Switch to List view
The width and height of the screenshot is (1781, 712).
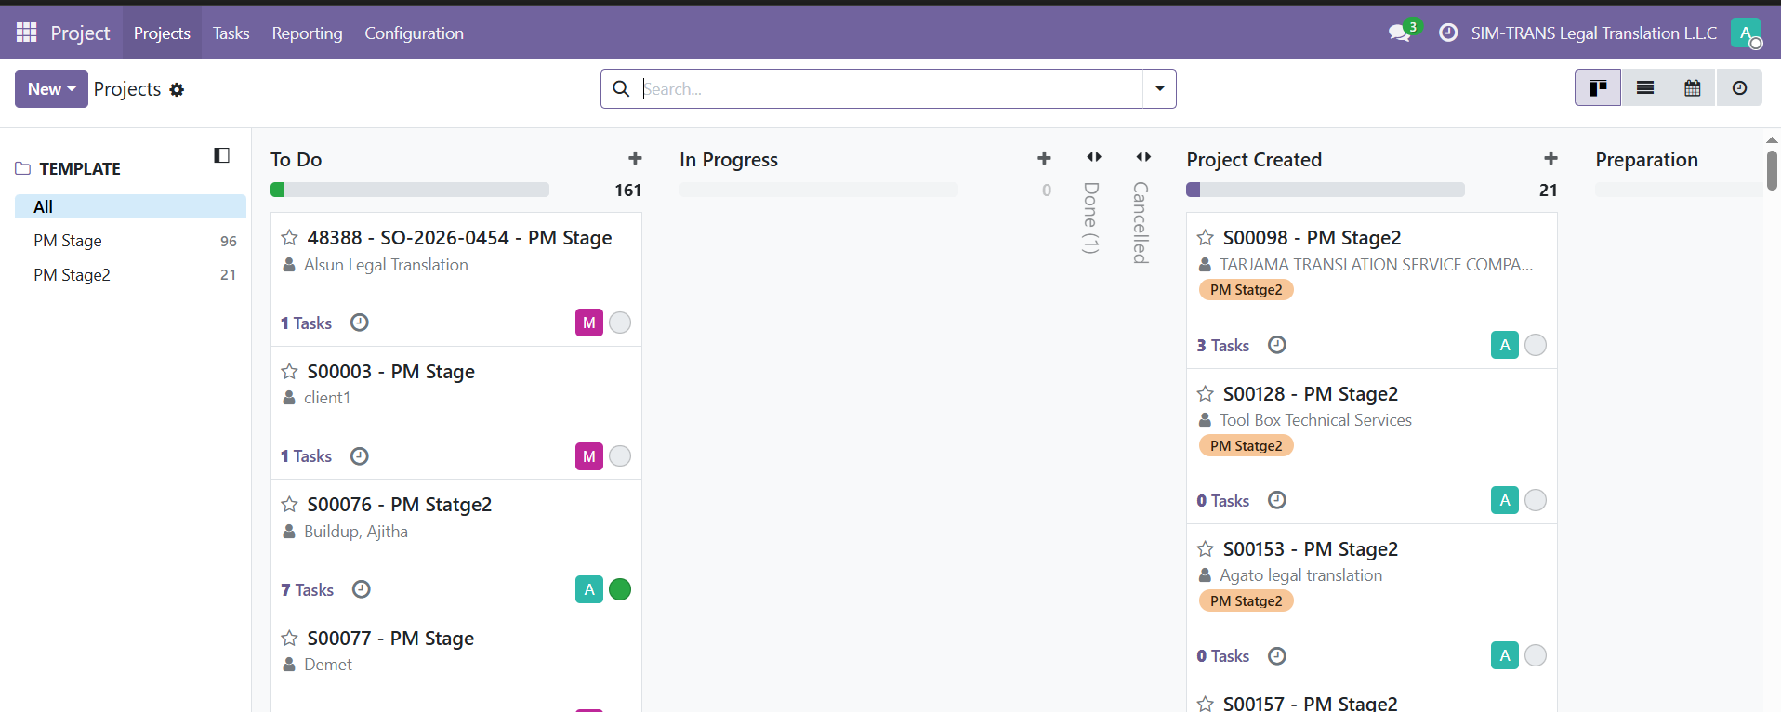tap(1645, 88)
